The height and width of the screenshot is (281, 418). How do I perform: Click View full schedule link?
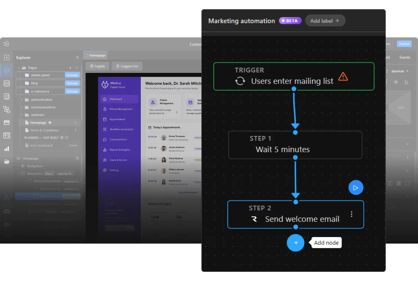(x=188, y=192)
